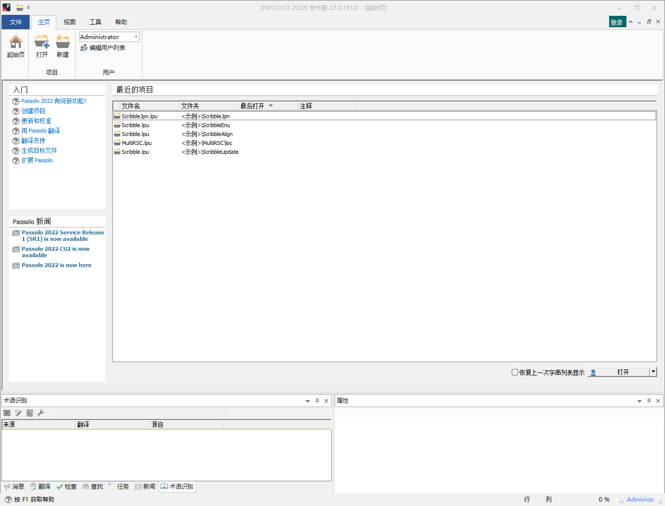The width and height of the screenshot is (665, 506).
Task: Click the ScribbleJpn.lpu file icon
Action: 117,116
